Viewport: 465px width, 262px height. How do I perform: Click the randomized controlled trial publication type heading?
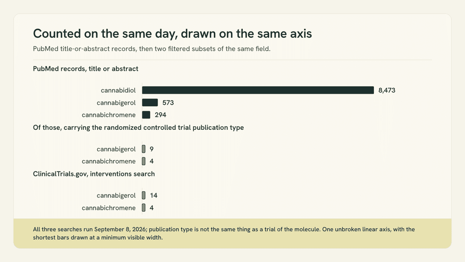(x=138, y=128)
